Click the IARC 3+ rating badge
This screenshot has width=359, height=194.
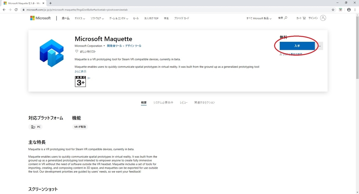80,81
